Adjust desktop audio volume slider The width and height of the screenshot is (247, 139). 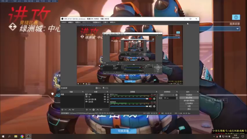coord(129,106)
